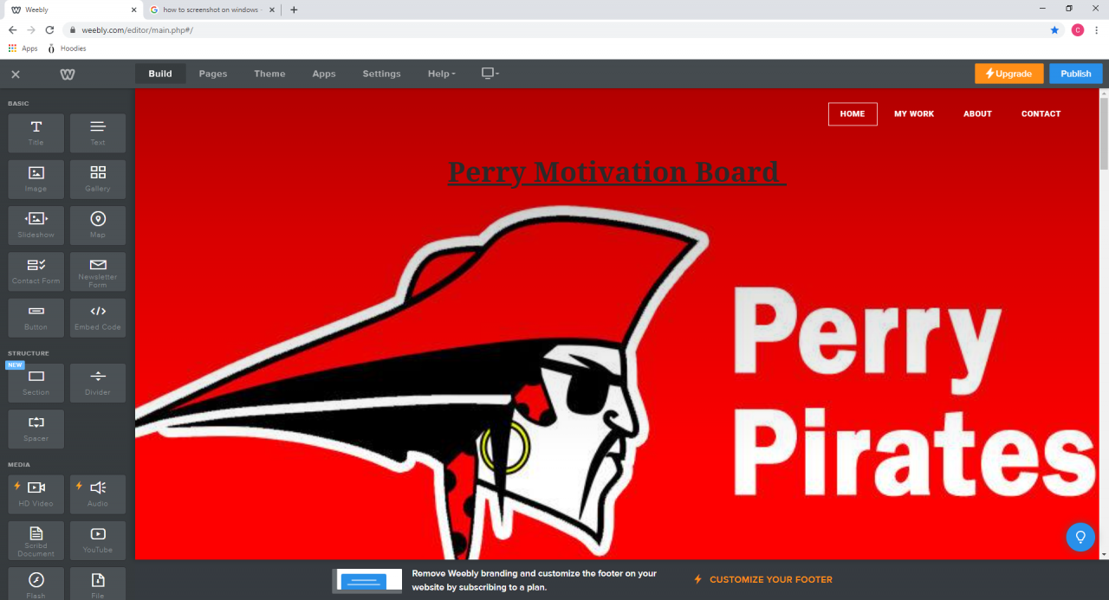The width and height of the screenshot is (1109, 600).
Task: Select the Text element
Action: click(x=98, y=133)
